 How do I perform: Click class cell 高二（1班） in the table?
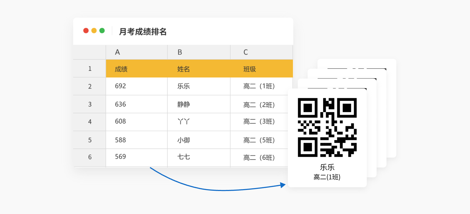tap(261, 86)
